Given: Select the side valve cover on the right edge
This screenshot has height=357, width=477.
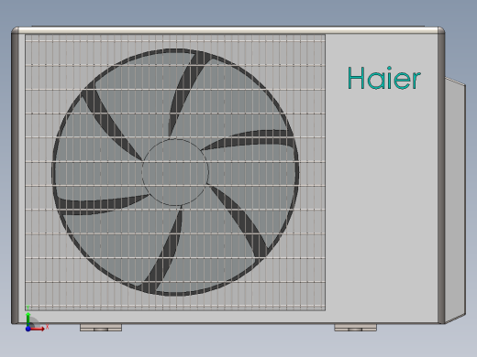Looking at the screenshot, I should tap(455, 200).
